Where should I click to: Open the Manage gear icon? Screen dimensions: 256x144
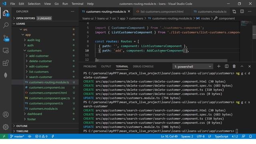point(6,127)
